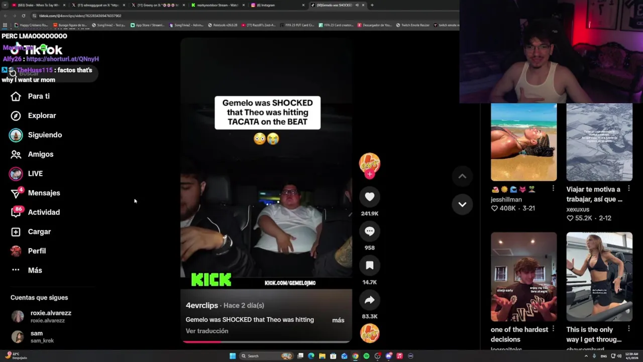
Task: Open the FIFA 23 FUT Card Cr... bookmark
Action: point(297,25)
